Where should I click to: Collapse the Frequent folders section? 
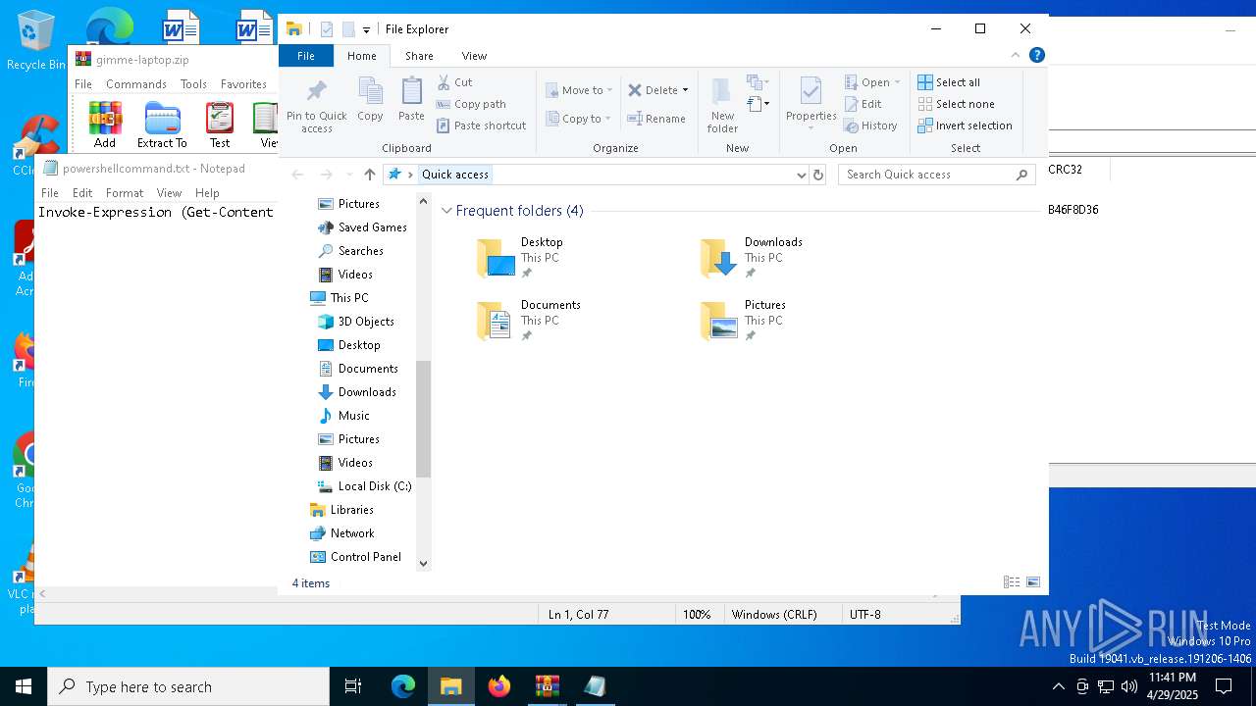tap(446, 211)
